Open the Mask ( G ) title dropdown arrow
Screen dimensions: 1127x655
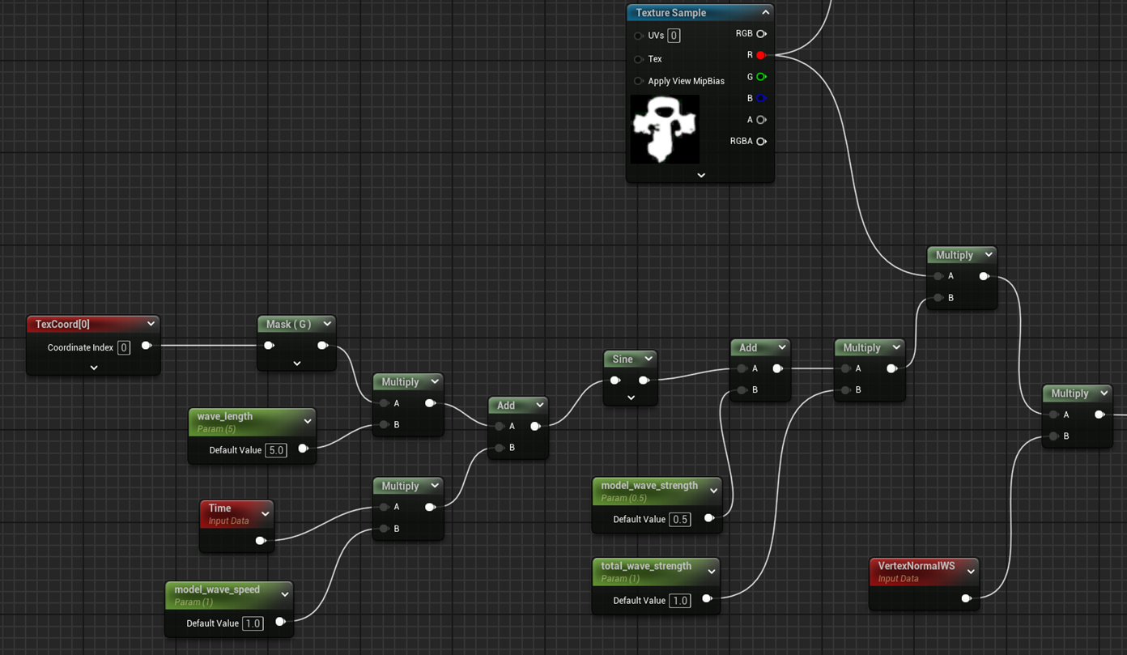(x=327, y=324)
